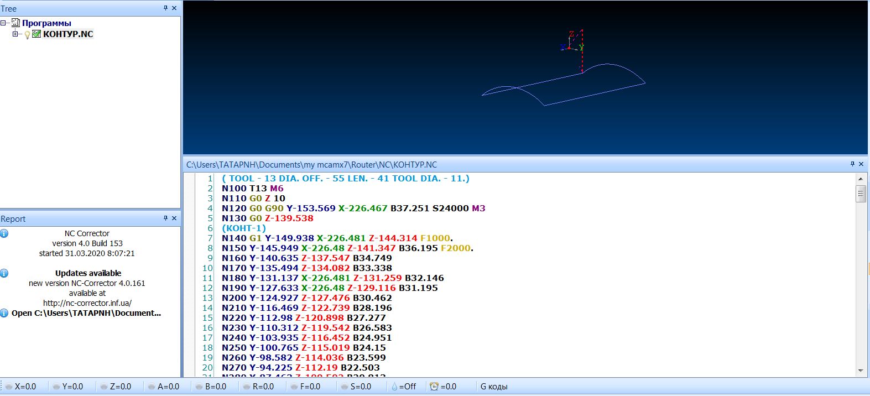Click B27.277 on line N220
This screenshot has height=396, width=870.
367,318
